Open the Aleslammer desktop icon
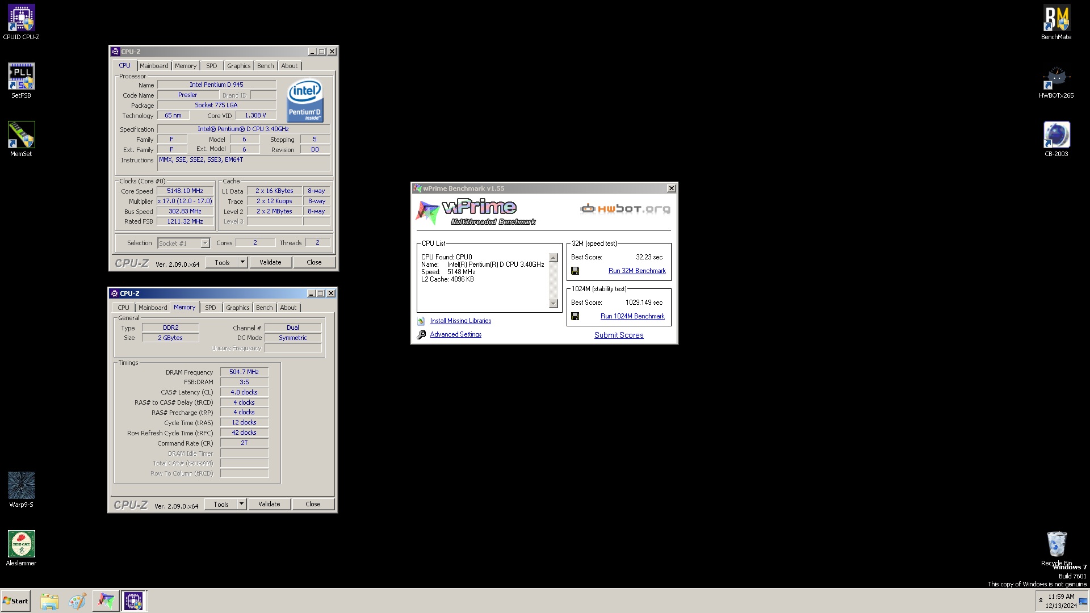1090x613 pixels. pyautogui.click(x=21, y=549)
